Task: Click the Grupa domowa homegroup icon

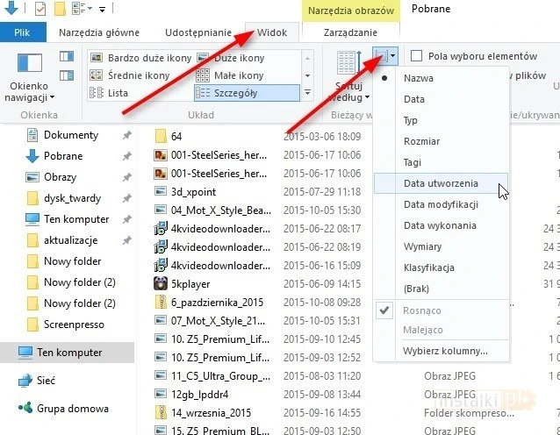Action: coord(25,408)
